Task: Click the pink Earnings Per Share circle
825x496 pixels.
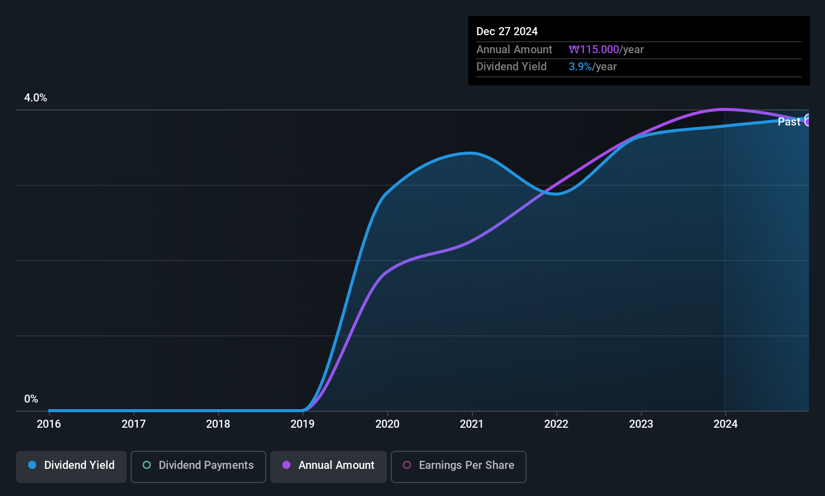Action: (x=407, y=465)
